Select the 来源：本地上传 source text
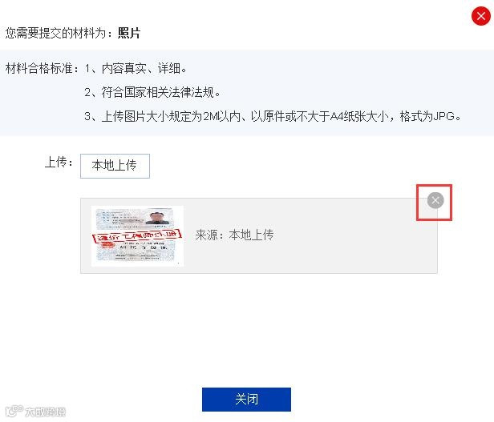The image size is (494, 422). pos(234,235)
